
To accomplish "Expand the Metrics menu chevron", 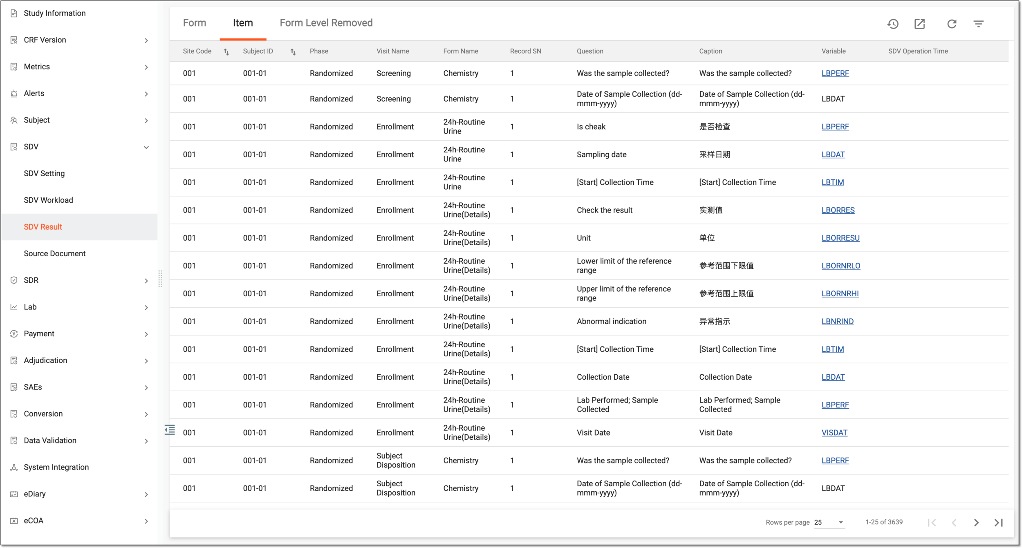I will click(146, 67).
